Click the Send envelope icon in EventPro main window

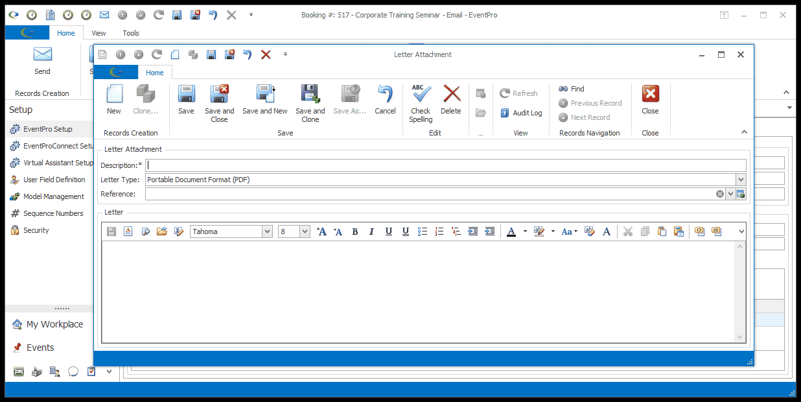[x=42, y=54]
